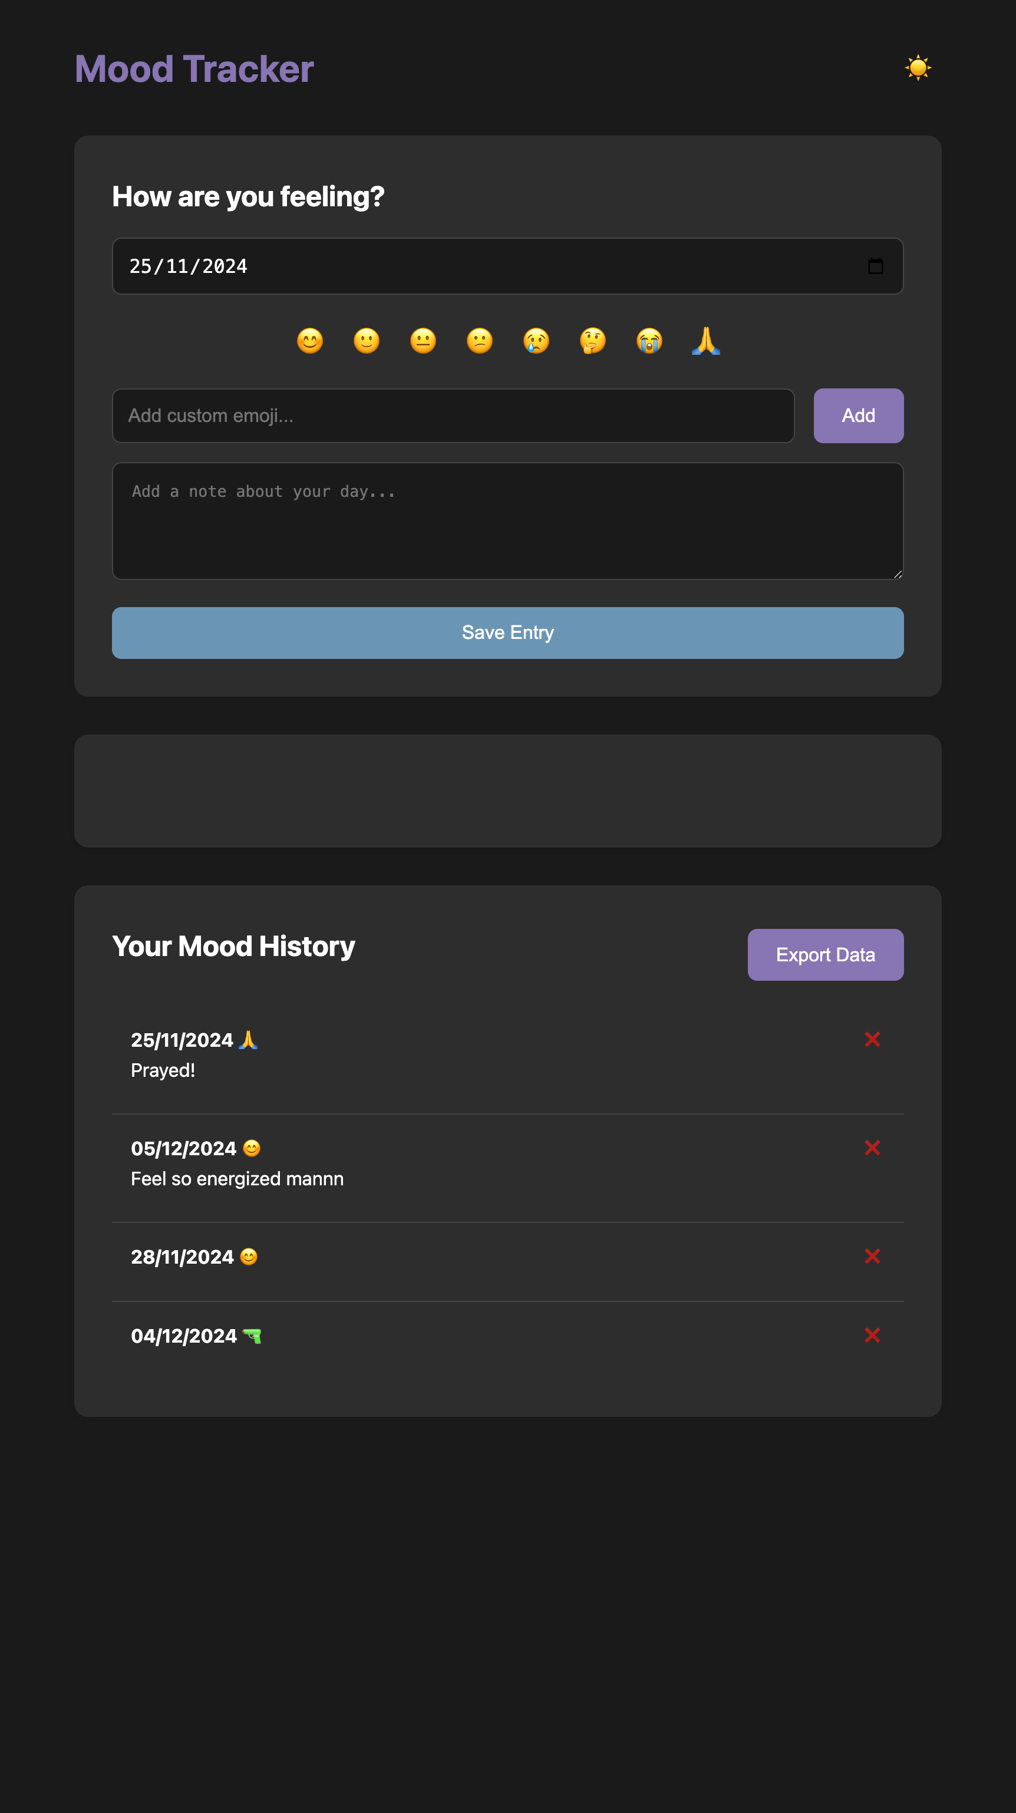Screen dimensions: 1016x1813
Task: Select the slightly smiling mood emoji
Action: point(367,341)
